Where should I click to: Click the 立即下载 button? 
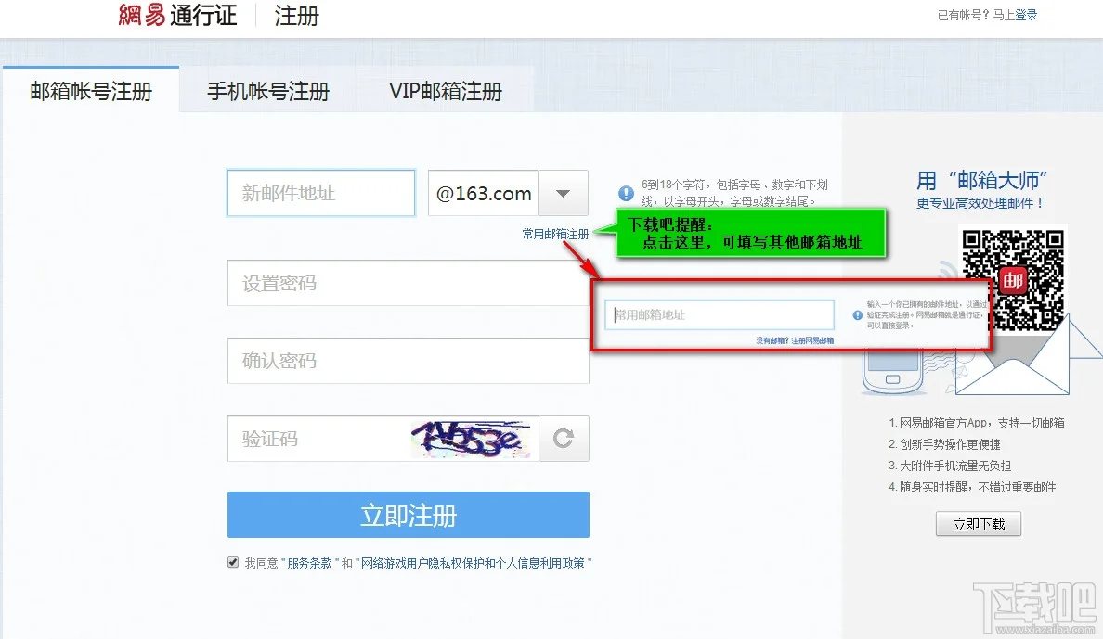tap(979, 524)
